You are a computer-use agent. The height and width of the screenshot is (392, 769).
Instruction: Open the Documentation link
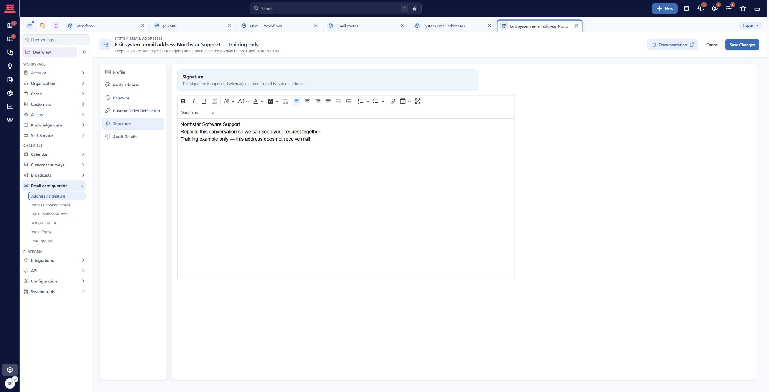(x=673, y=45)
